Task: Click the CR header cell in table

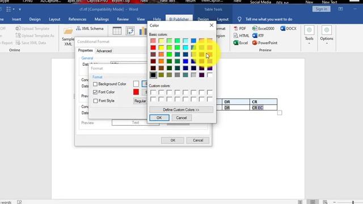Action: click(263, 102)
